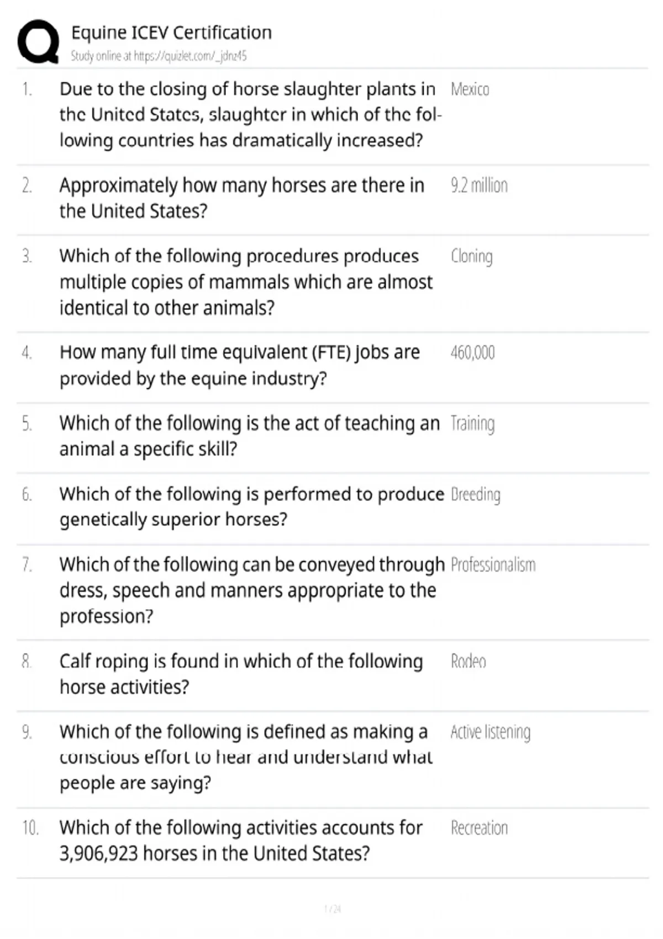Click the Training answer
This screenshot has width=663, height=939.
[x=472, y=424]
